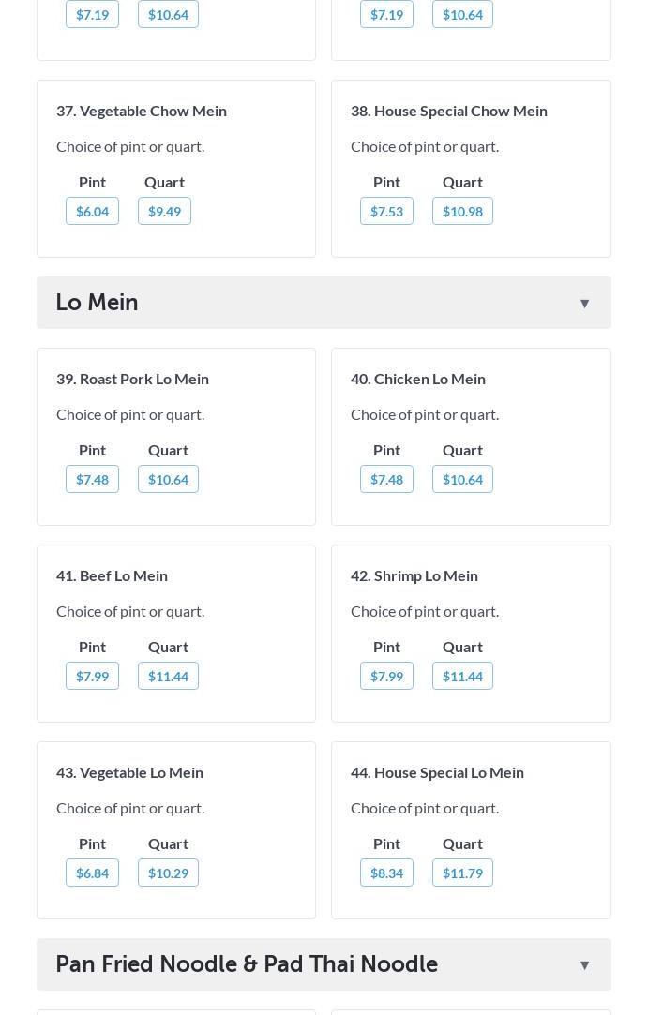Screen dimensions: 647x1015
Task: Select House Special Lo Mein pint $8.34
Action: click(x=386, y=873)
